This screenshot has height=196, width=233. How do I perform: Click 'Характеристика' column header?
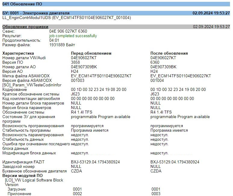[x=18, y=53]
